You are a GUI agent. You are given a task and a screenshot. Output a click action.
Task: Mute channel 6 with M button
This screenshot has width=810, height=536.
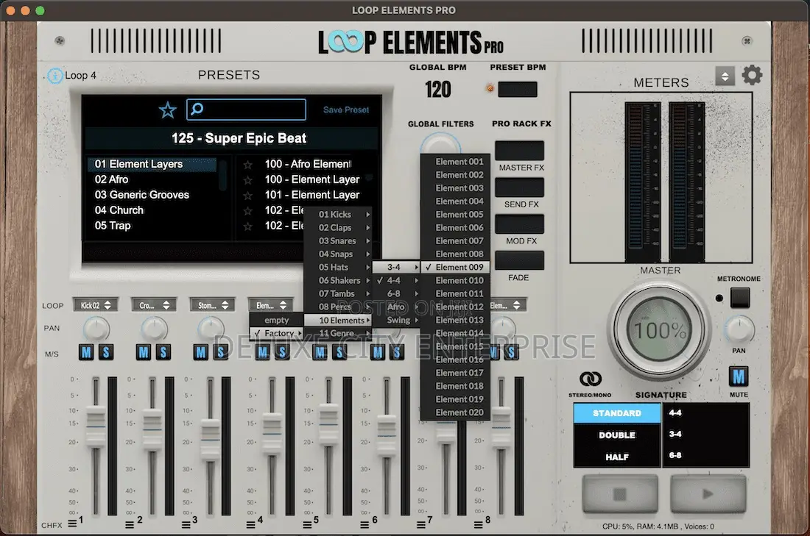pyautogui.click(x=378, y=352)
